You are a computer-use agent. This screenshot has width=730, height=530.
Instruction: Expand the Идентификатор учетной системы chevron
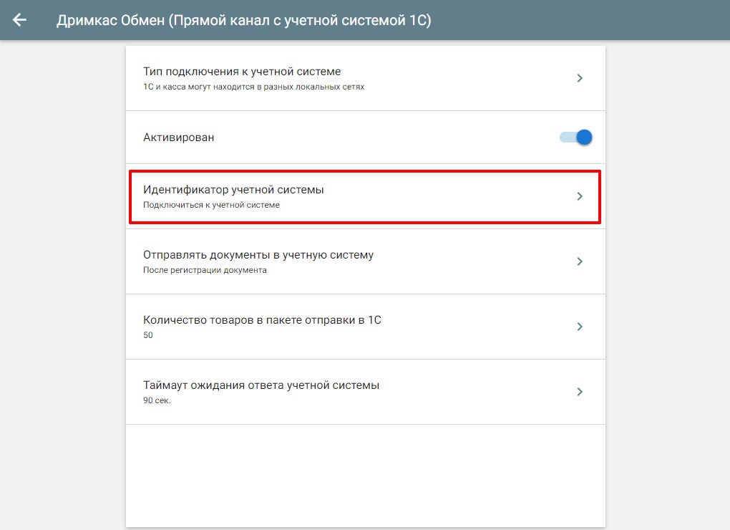click(x=580, y=196)
